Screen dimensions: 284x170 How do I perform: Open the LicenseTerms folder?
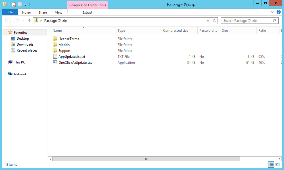coord(68,39)
